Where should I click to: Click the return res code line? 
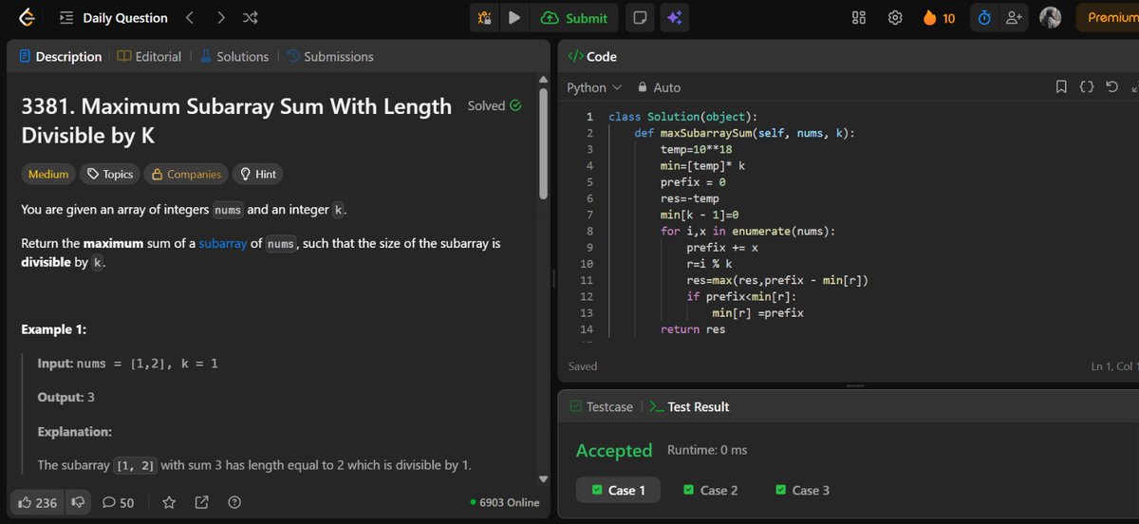[x=693, y=329]
